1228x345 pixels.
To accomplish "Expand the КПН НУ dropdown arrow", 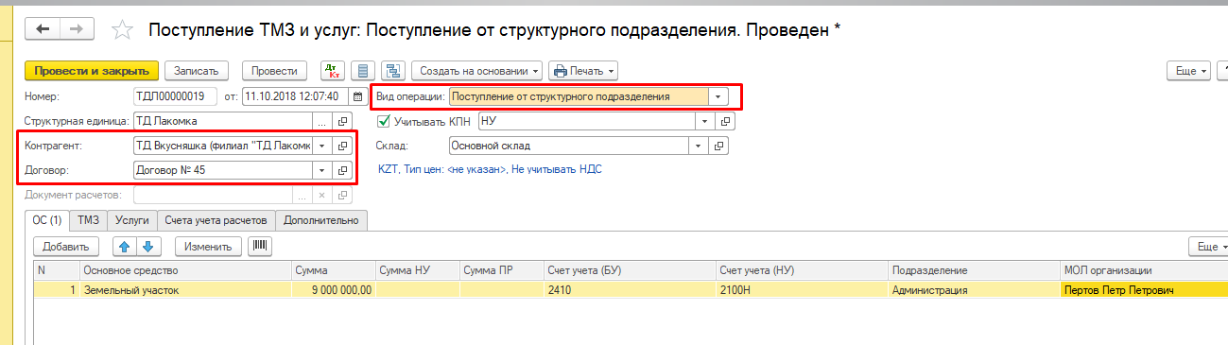I will [704, 121].
